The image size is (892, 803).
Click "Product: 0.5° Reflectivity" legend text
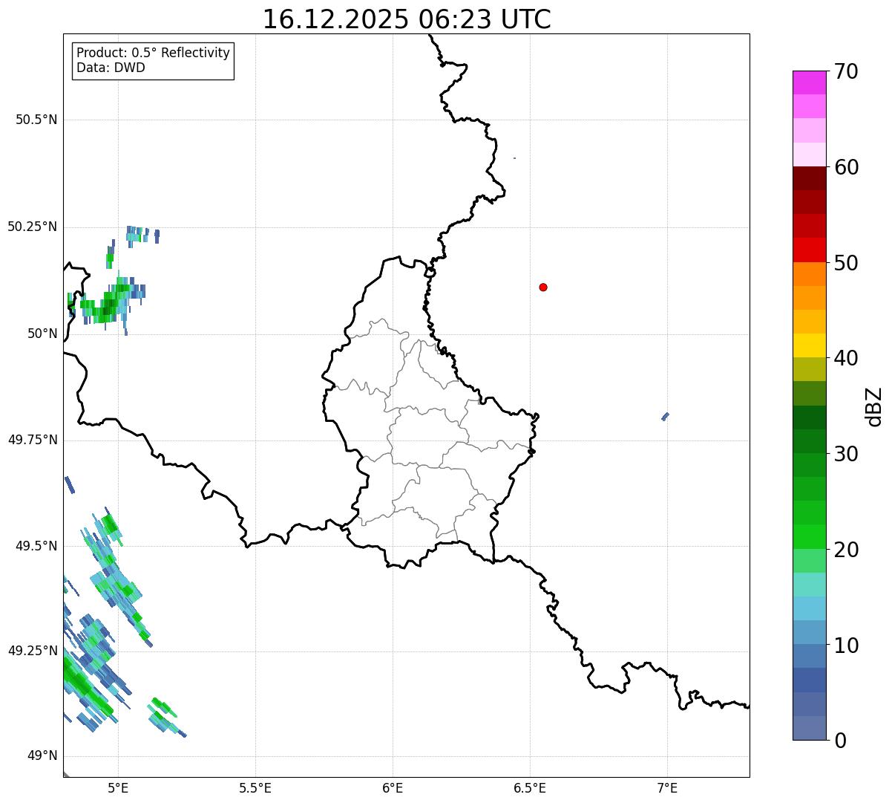(x=153, y=53)
